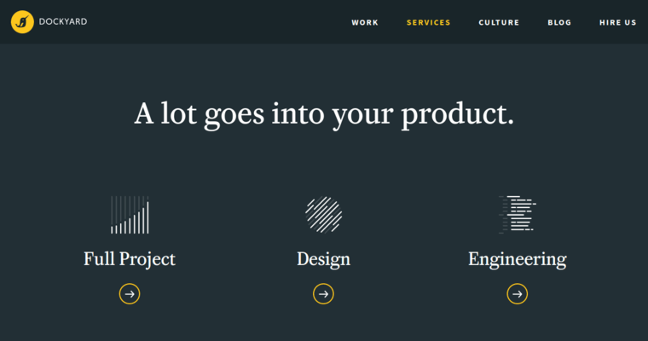Viewport: 648px width, 341px height.
Task: Open the Work menu item
Action: 365,23
